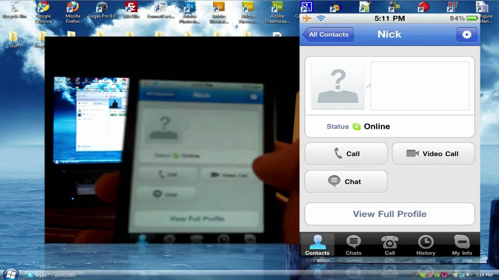Launch the Adobe Illustrator desktop shortcut
This screenshot has width=499, height=280.
(219, 12)
